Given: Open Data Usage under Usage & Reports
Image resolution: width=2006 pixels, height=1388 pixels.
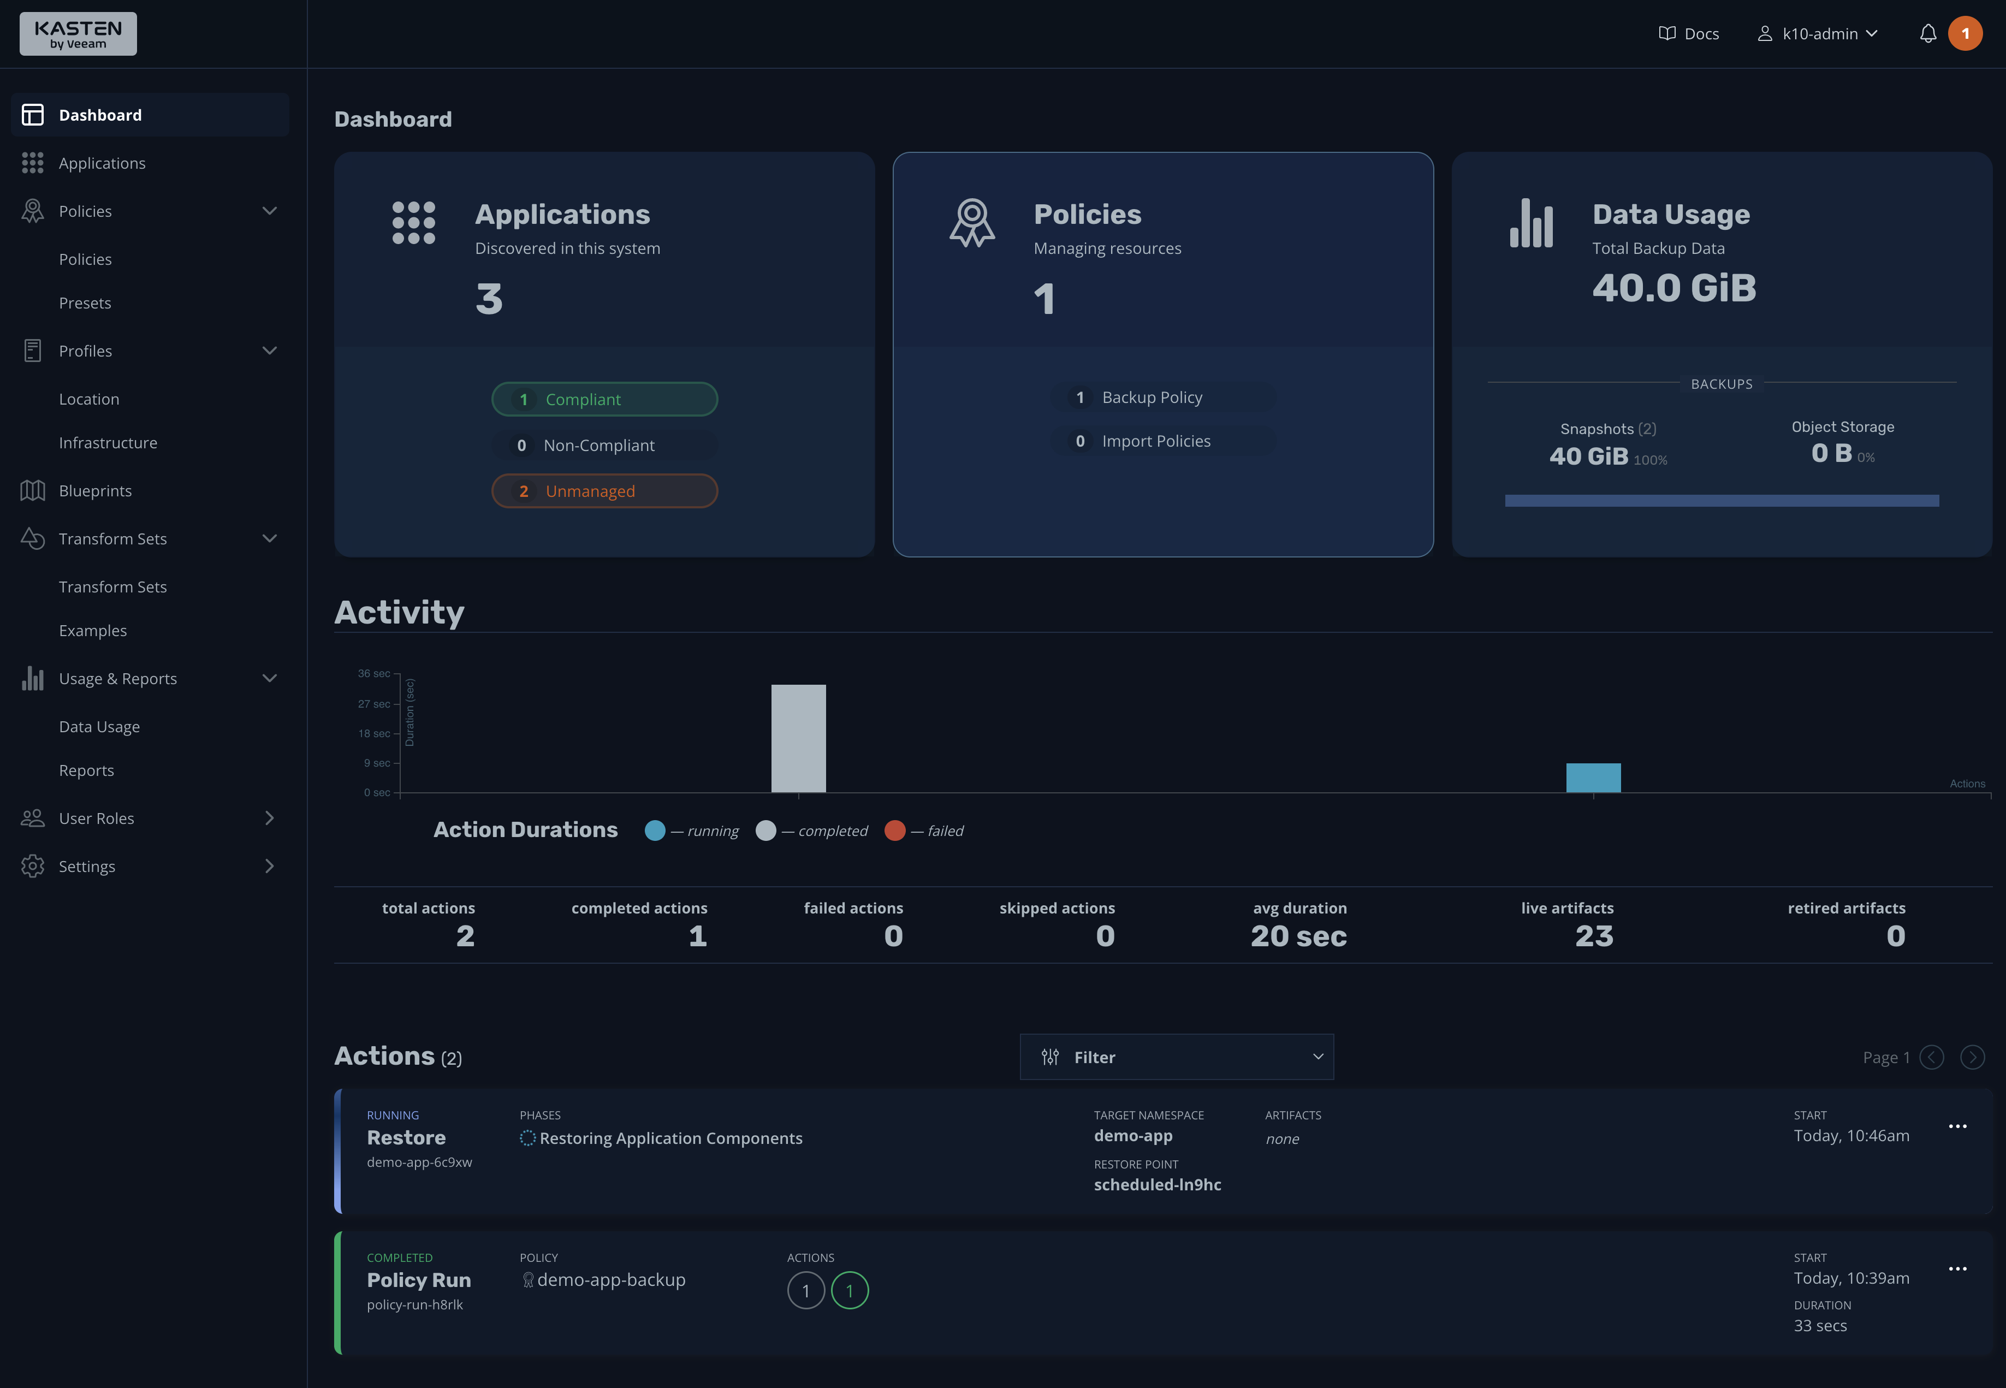Looking at the screenshot, I should pyautogui.click(x=99, y=726).
